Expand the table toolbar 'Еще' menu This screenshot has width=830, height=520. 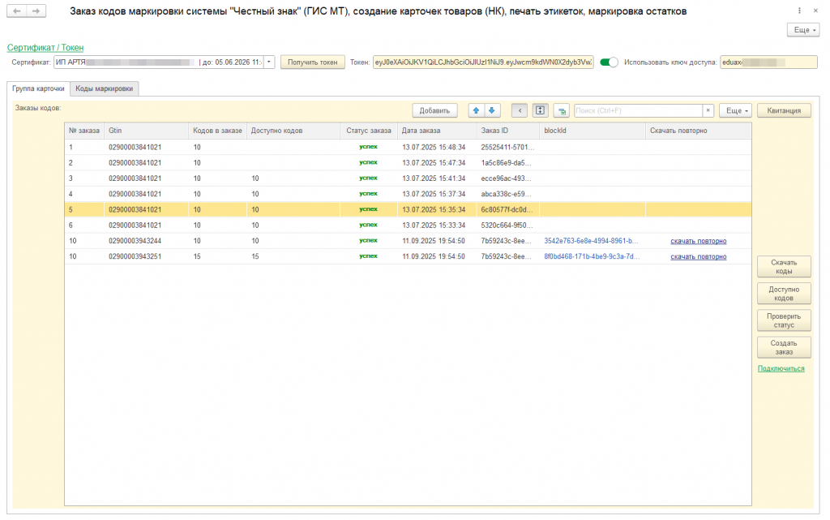click(735, 110)
